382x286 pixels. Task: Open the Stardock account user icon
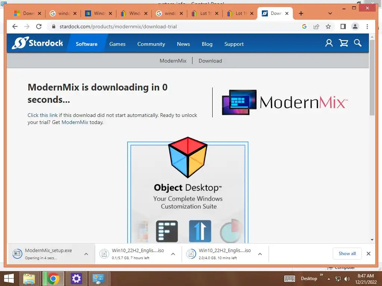tap(329, 43)
